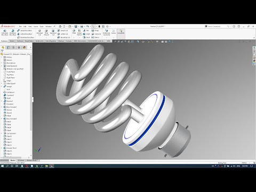Click the Rebuild traffic light icon
Screen dimensions: 256x192
(99, 26)
